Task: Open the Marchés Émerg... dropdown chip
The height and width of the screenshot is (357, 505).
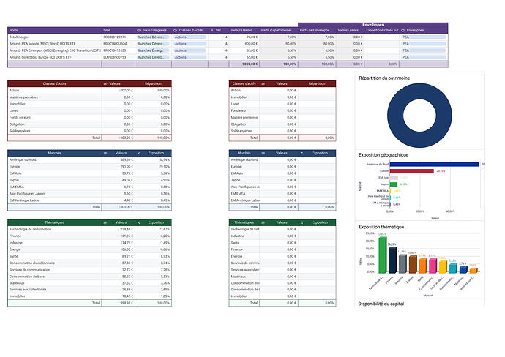Action: [x=153, y=50]
